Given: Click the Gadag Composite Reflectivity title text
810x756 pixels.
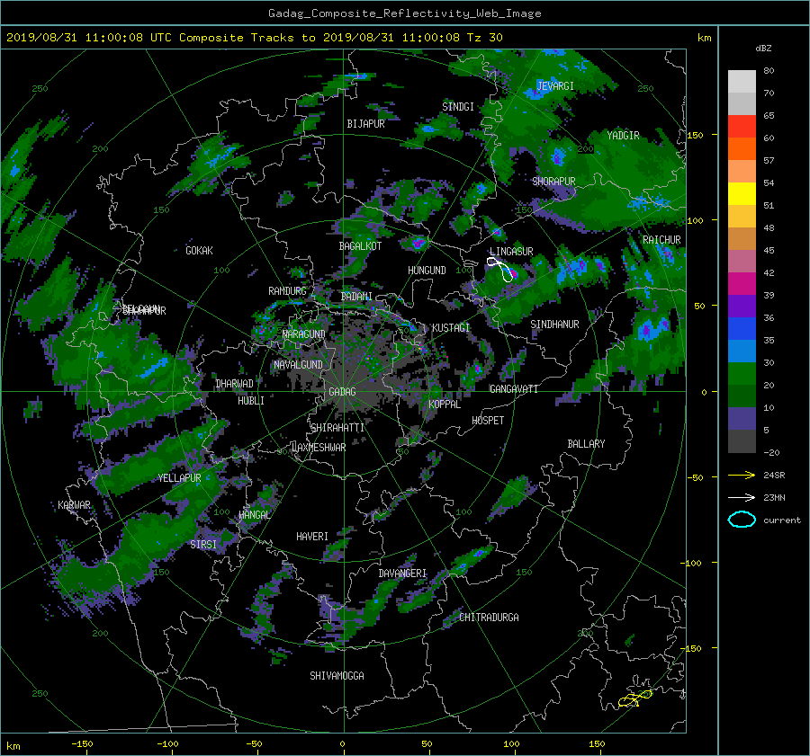Looking at the screenshot, I should [x=404, y=13].
